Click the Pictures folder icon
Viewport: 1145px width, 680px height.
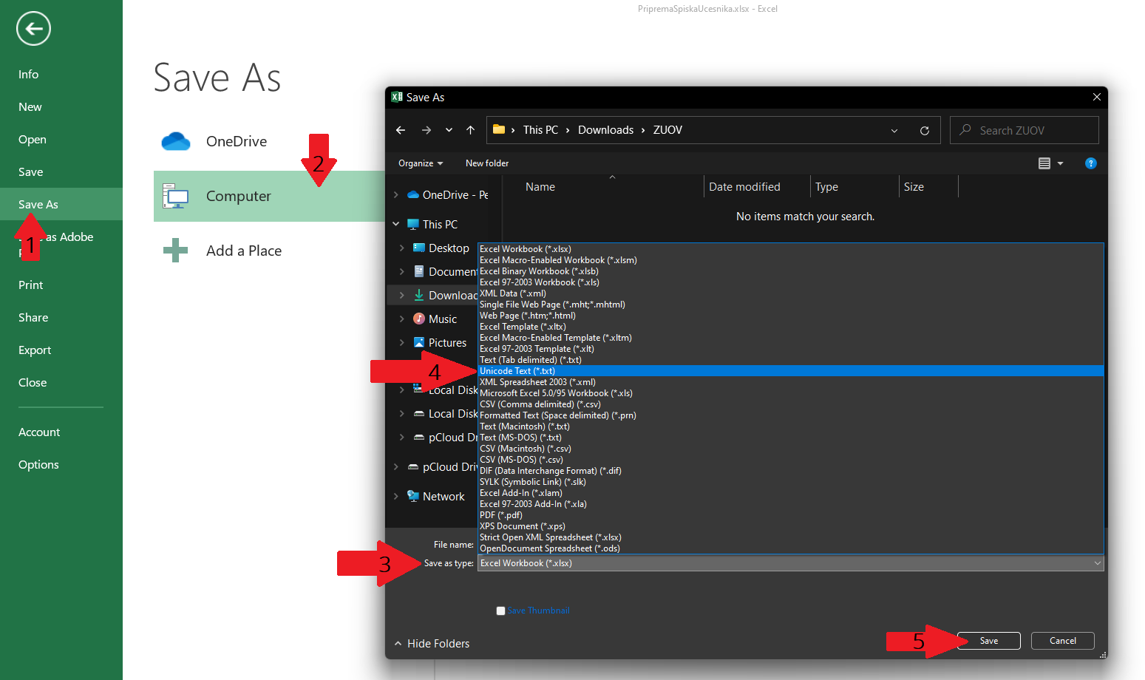[x=419, y=342]
